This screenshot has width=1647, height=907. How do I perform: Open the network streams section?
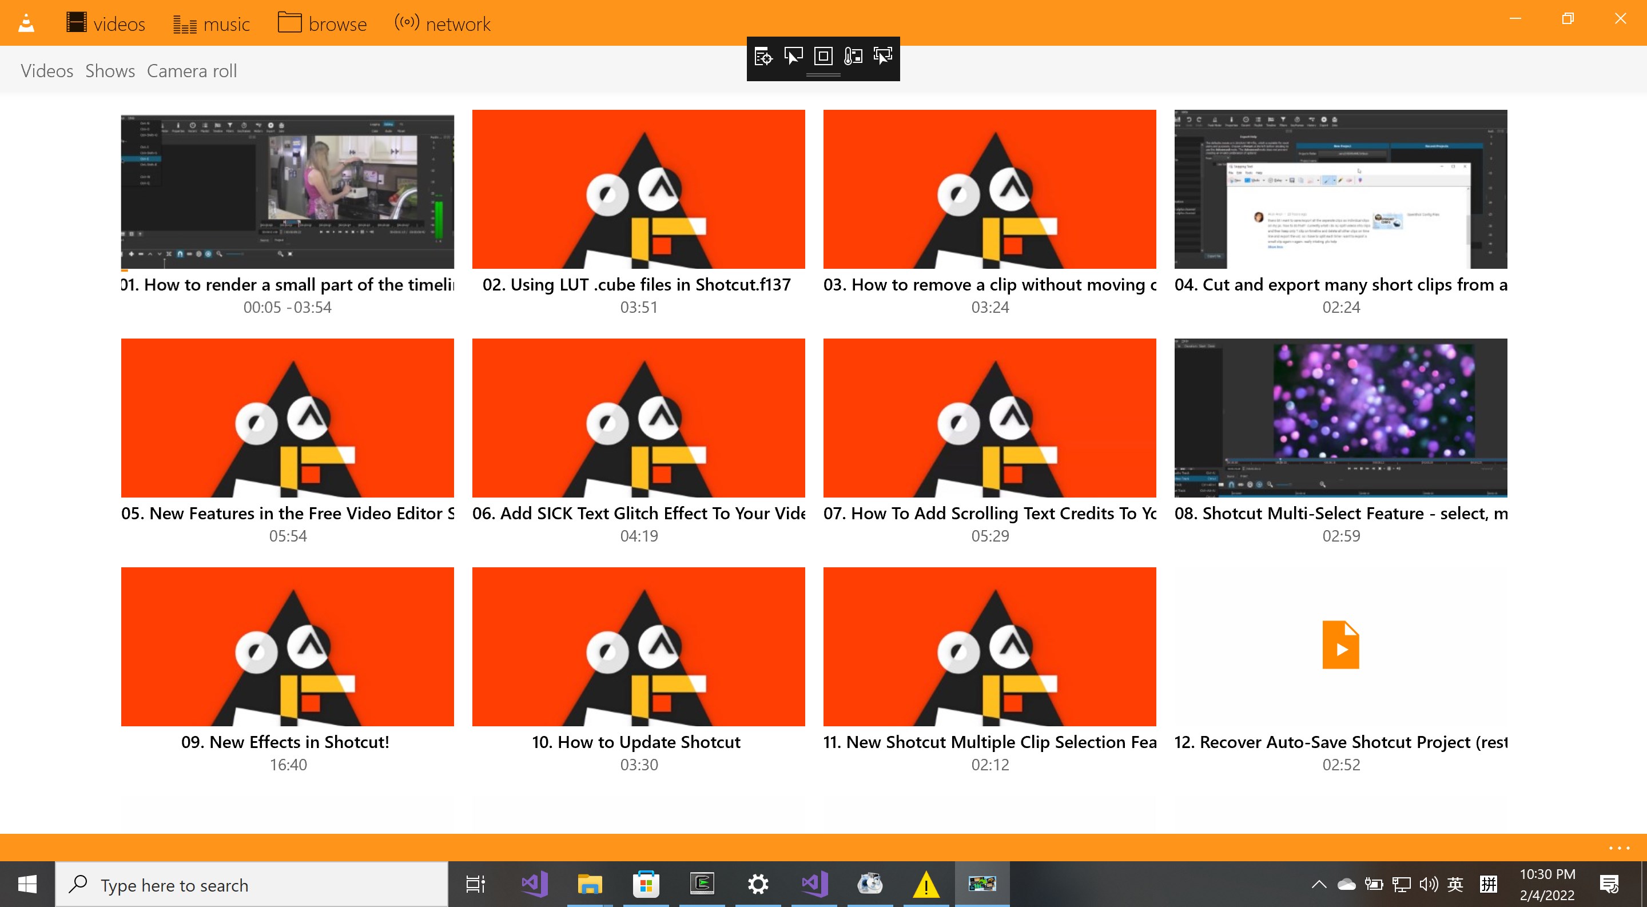click(x=443, y=23)
